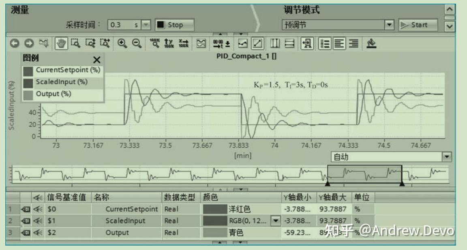This screenshot has width=467, height=250.
Task: Click the visibility eye icon for CurrentSetpoint
Action: tap(38, 209)
